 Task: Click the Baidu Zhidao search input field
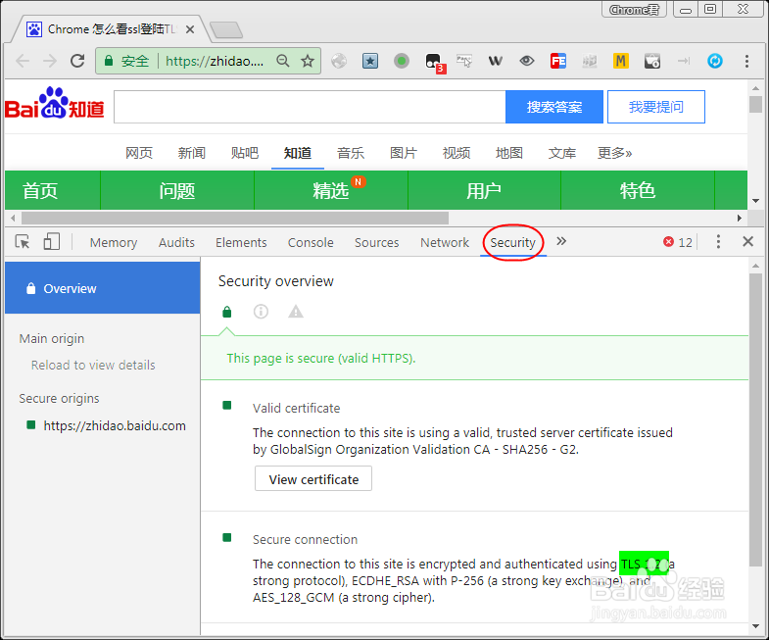click(310, 107)
